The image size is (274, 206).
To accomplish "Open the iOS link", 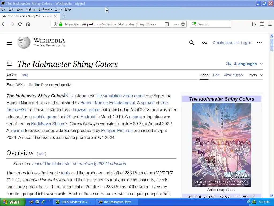I will point(68,117).
